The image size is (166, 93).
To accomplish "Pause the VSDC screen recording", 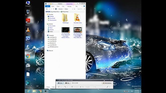I will click(60, 83).
